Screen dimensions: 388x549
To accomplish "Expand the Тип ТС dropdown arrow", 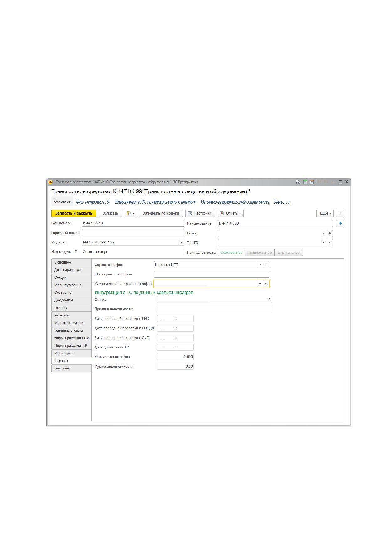I will pyautogui.click(x=323, y=243).
